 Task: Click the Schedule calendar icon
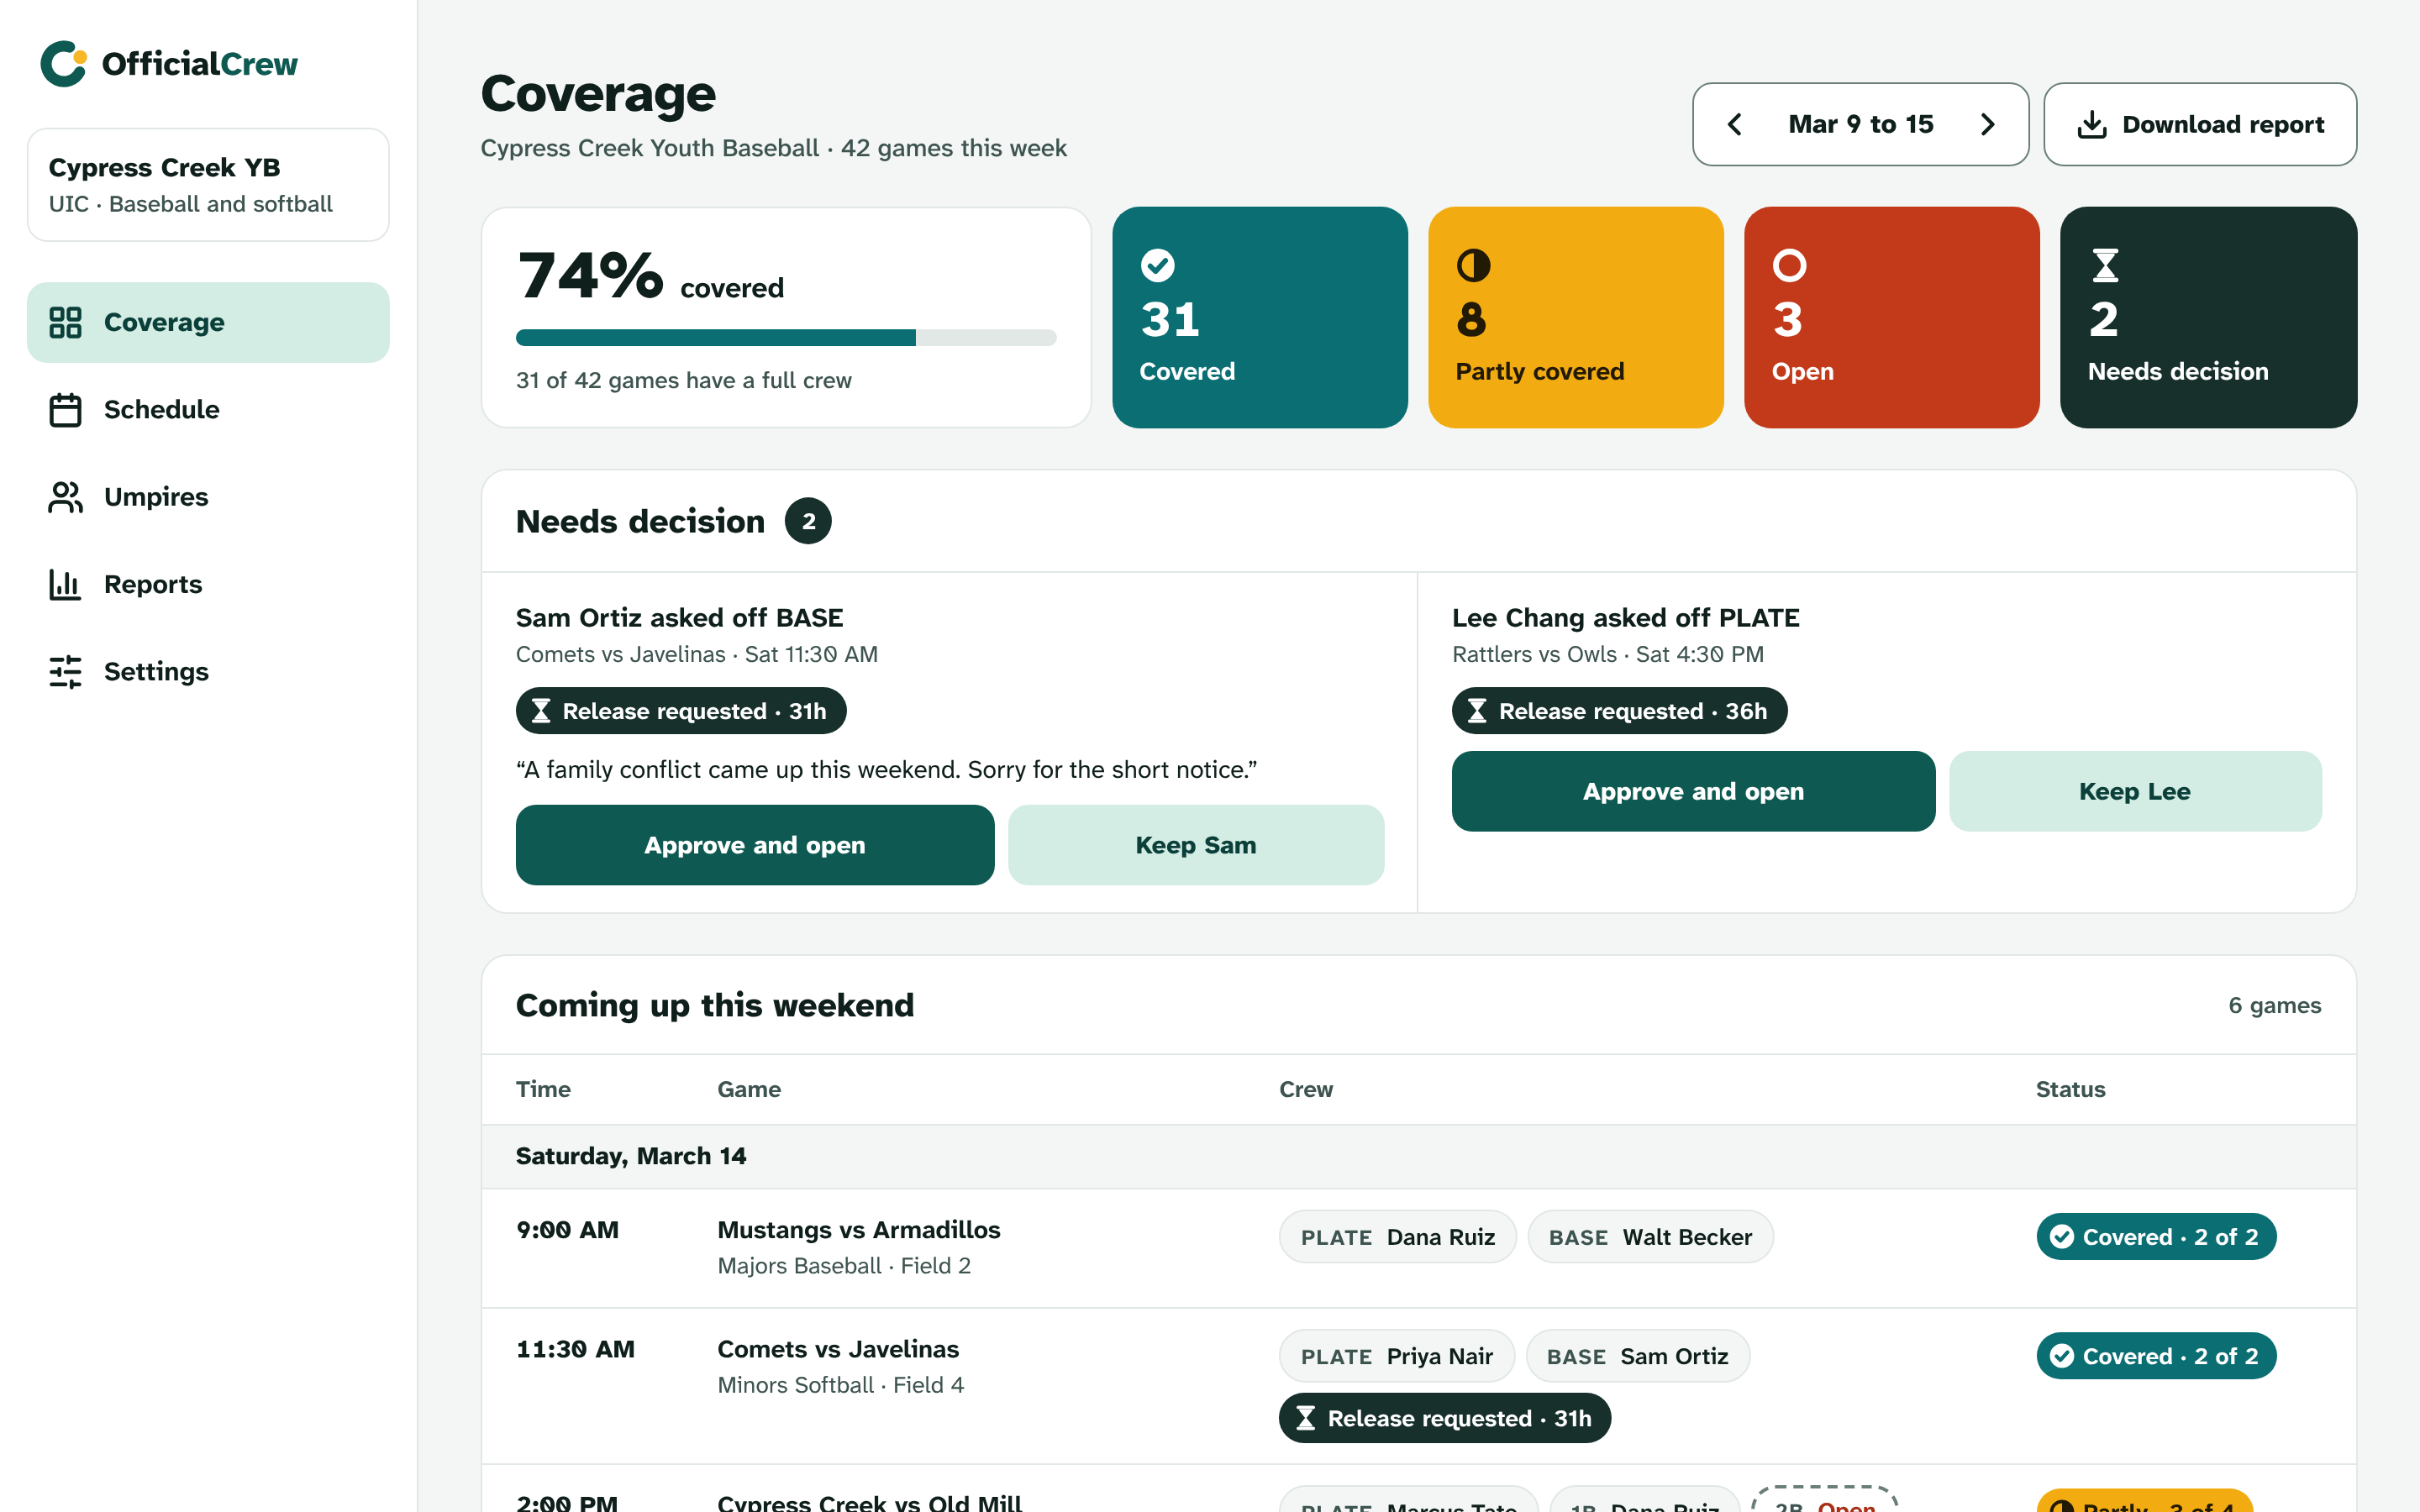[x=65, y=410]
